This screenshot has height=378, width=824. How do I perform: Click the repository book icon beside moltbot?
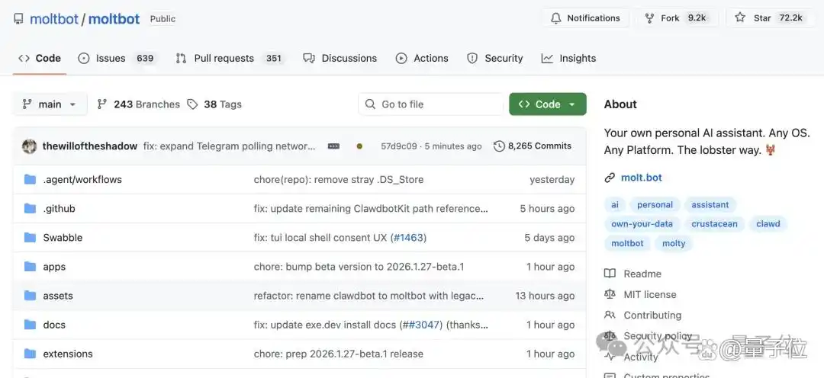pos(18,19)
